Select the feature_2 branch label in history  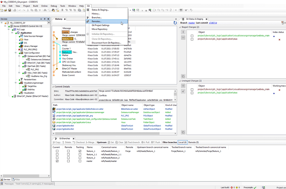pyautogui.click(x=67, y=52)
